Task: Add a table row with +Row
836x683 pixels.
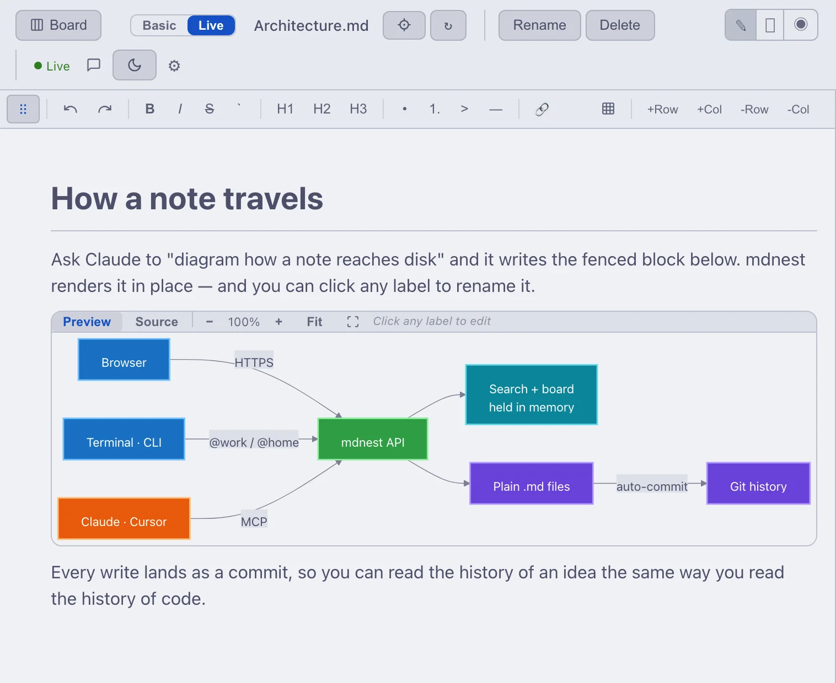Action: pyautogui.click(x=663, y=109)
